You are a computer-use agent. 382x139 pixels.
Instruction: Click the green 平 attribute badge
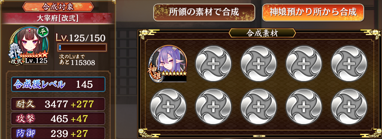click(43, 32)
